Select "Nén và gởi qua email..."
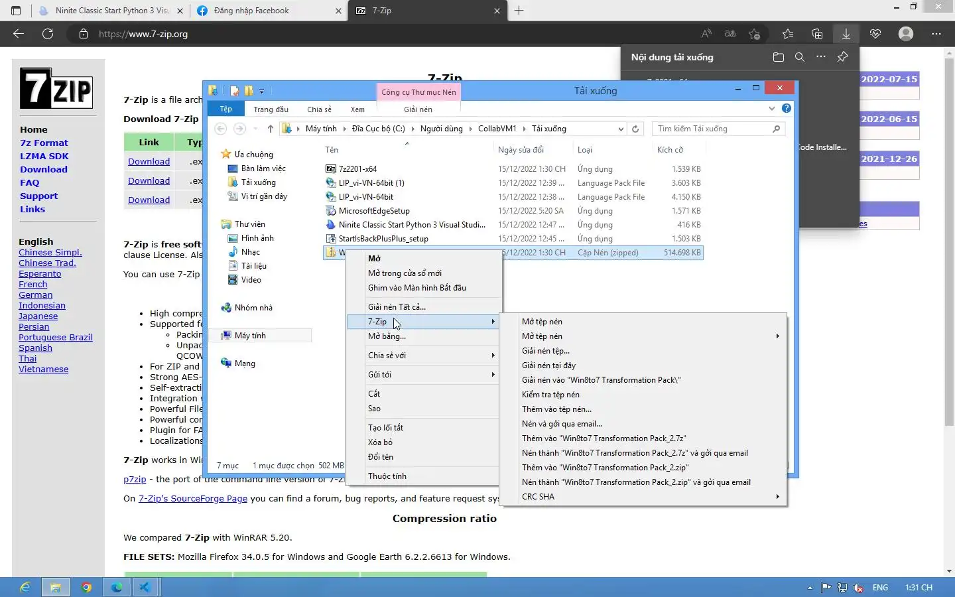This screenshot has height=597, width=955. click(562, 424)
